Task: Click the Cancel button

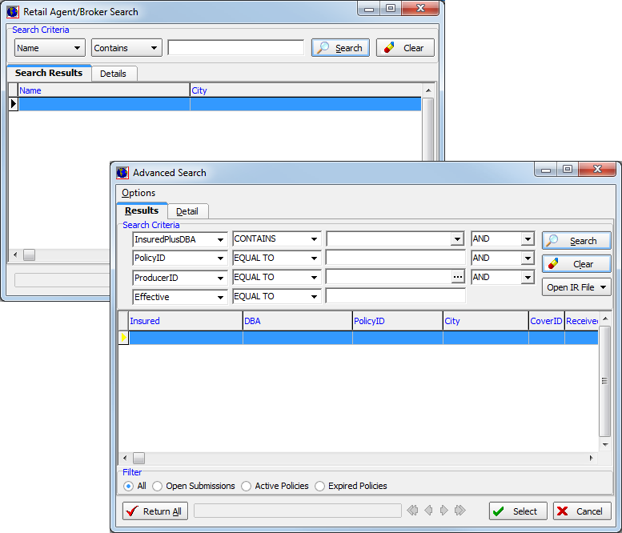Action: pyautogui.click(x=582, y=511)
